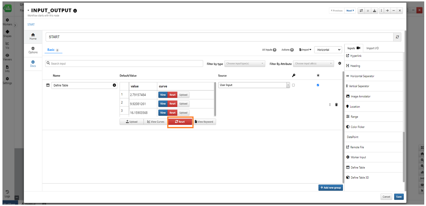
Task: Open the Filter by type dropdown
Action: (x=245, y=64)
